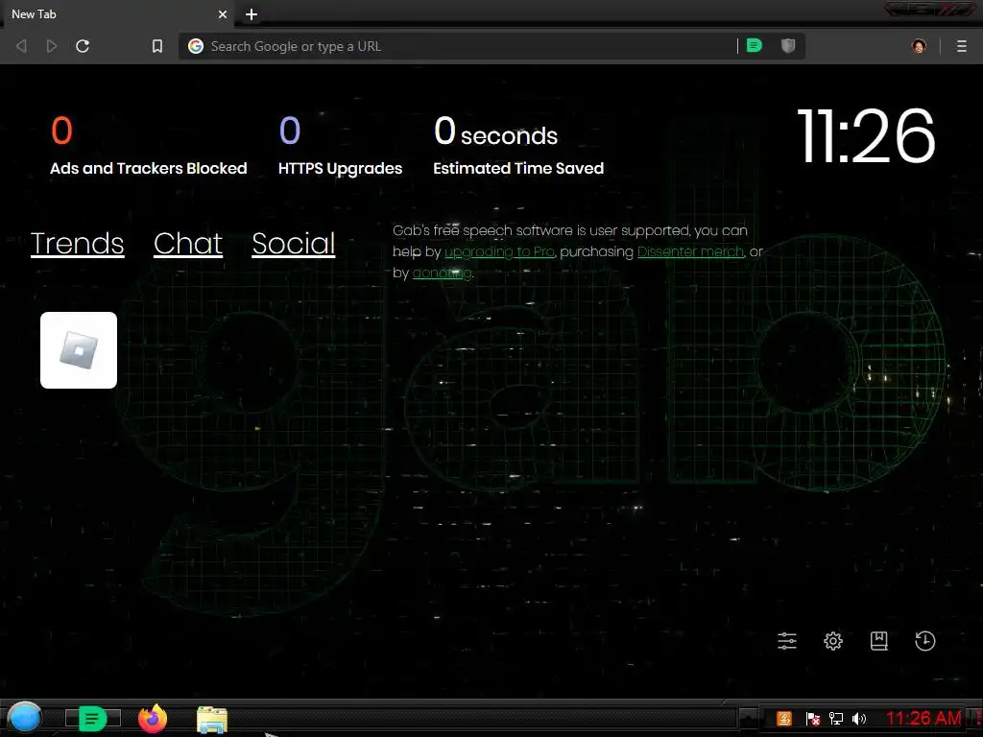Open Action Center flag tray icon
Viewport: 983px width, 737px height.
[812, 718]
